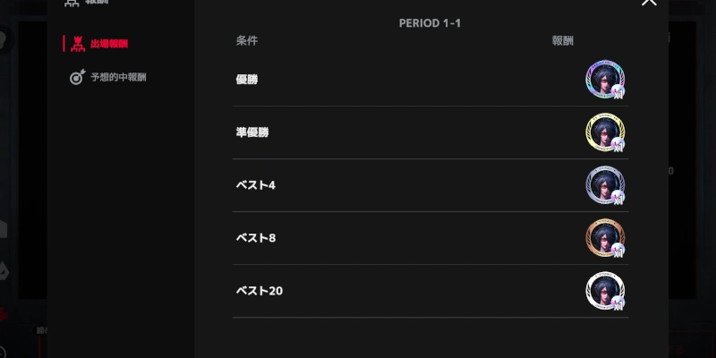
Task: Close the rewards dialog with the X
Action: tap(649, 3)
